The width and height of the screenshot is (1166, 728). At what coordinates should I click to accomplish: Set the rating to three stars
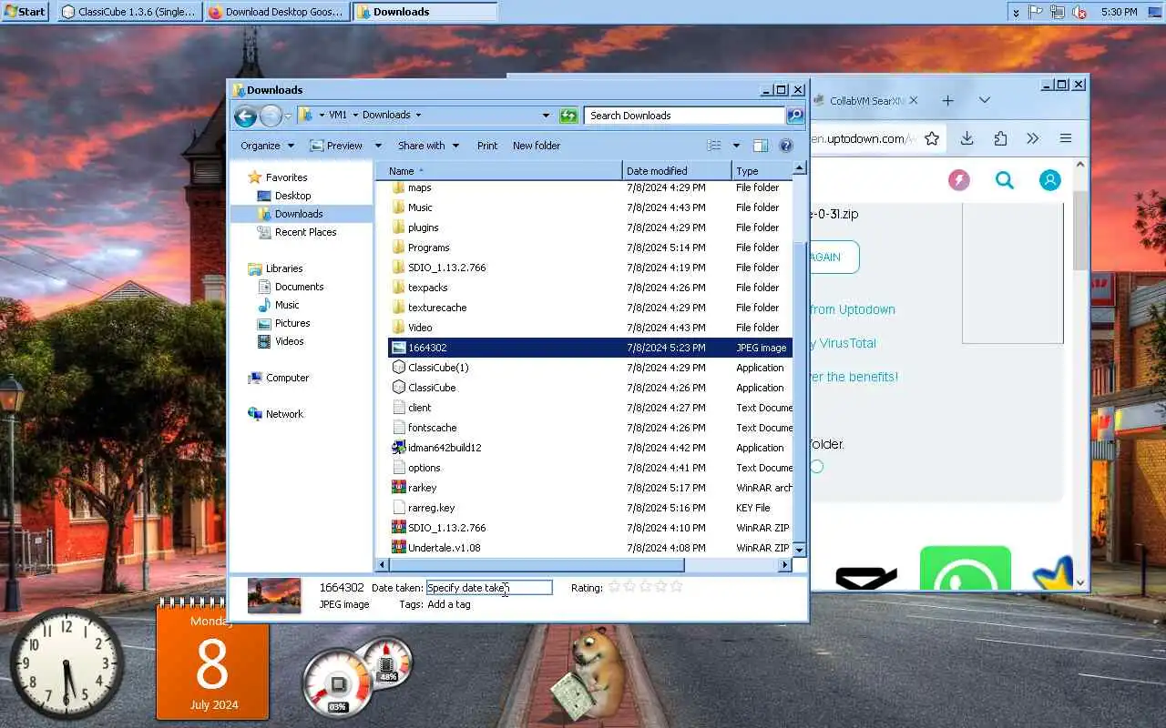pos(645,587)
